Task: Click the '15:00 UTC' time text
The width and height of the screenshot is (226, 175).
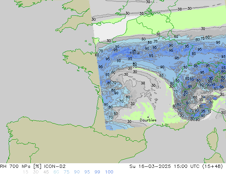Action: (x=187, y=166)
